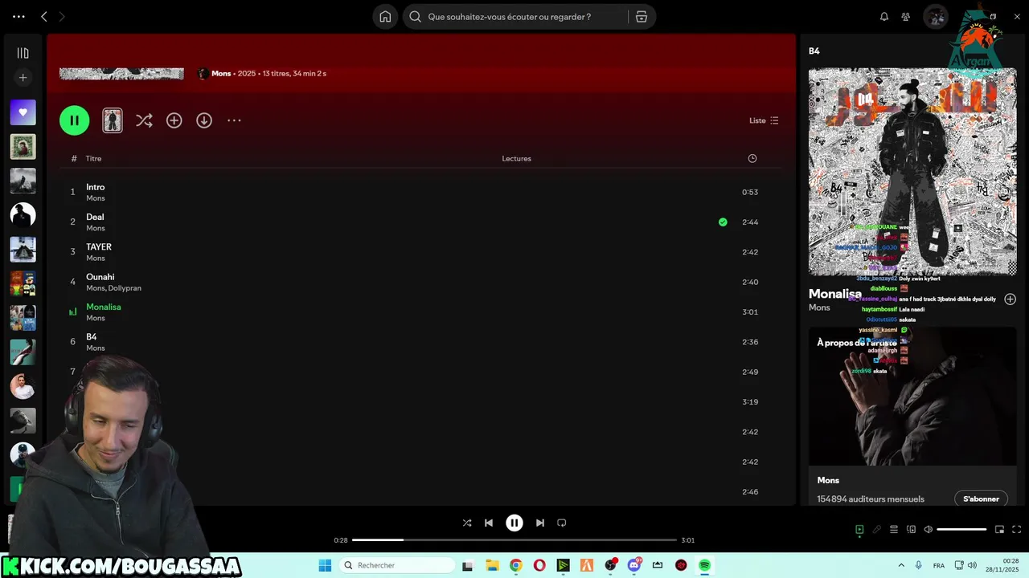Open File Explorer from taskbar

pyautogui.click(x=492, y=566)
